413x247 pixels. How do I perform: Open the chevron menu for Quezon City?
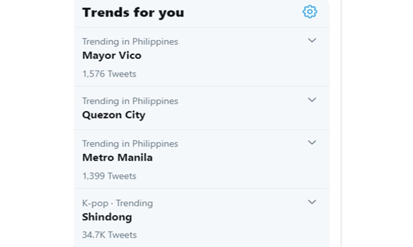312,100
